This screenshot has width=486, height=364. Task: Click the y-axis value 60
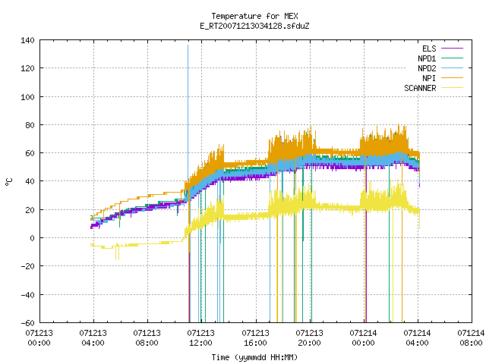[x=30, y=153]
